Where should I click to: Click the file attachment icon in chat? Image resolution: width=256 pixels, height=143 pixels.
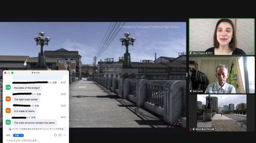click(55, 135)
